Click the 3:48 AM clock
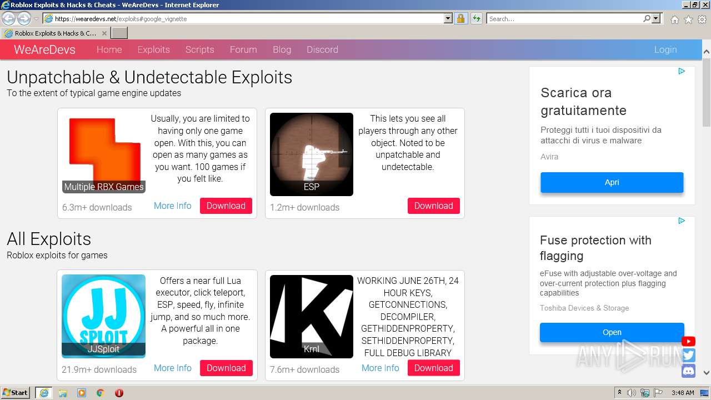Image resolution: width=711 pixels, height=400 pixels. 683,393
